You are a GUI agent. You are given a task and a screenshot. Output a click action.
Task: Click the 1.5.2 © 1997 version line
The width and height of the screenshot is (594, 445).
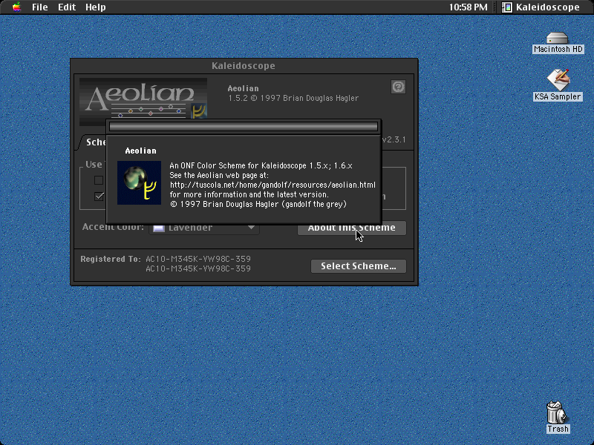tap(293, 98)
